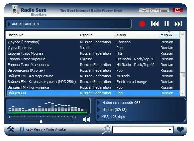
Task: Toggle always-on-top pin button
Action: 144,10
